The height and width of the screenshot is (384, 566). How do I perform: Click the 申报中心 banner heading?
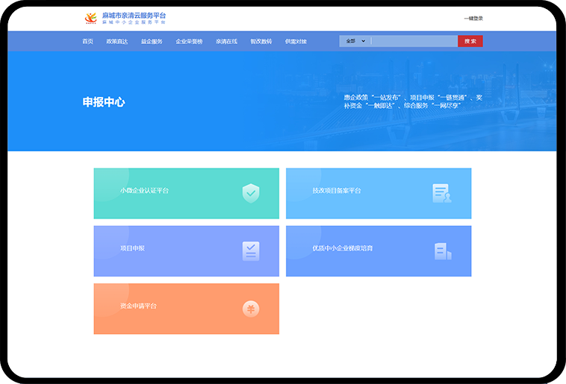tap(104, 102)
